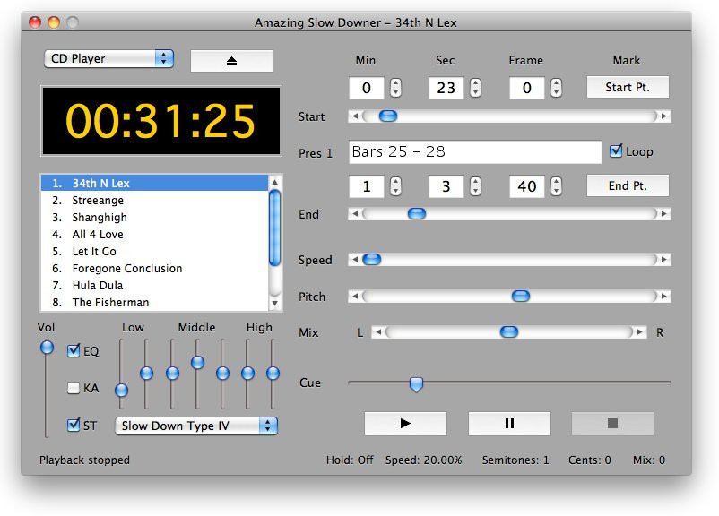Screen dimensions: 719x516
Task: Click right arrow on Pitch slider
Action: (x=663, y=297)
